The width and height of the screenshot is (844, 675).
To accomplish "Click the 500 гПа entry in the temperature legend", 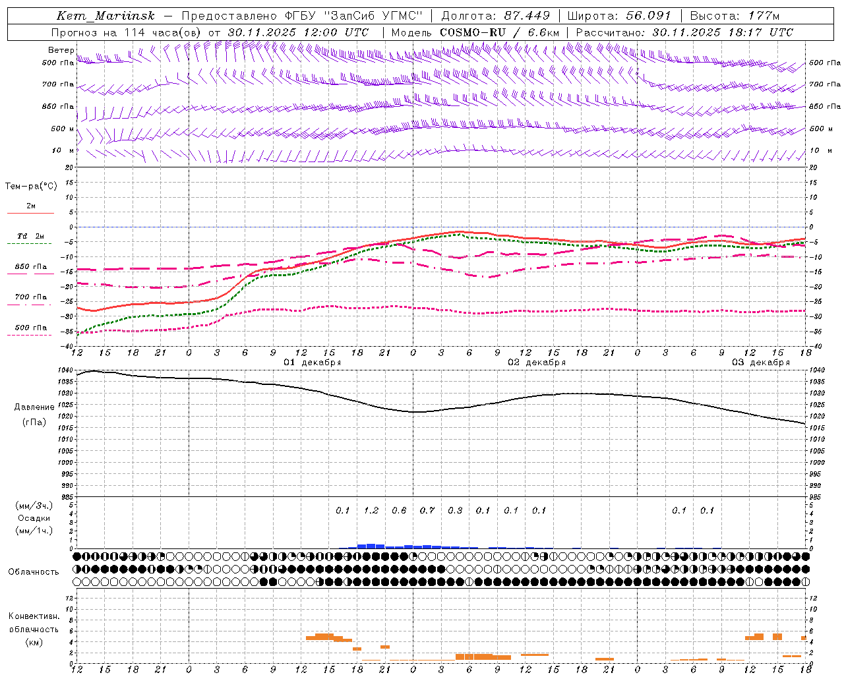I will [31, 327].
